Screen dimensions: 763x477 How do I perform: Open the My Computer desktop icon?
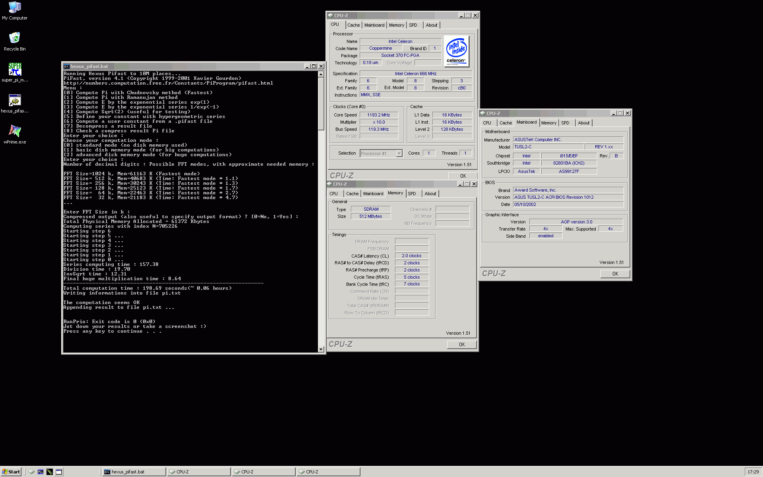pyautogui.click(x=15, y=11)
